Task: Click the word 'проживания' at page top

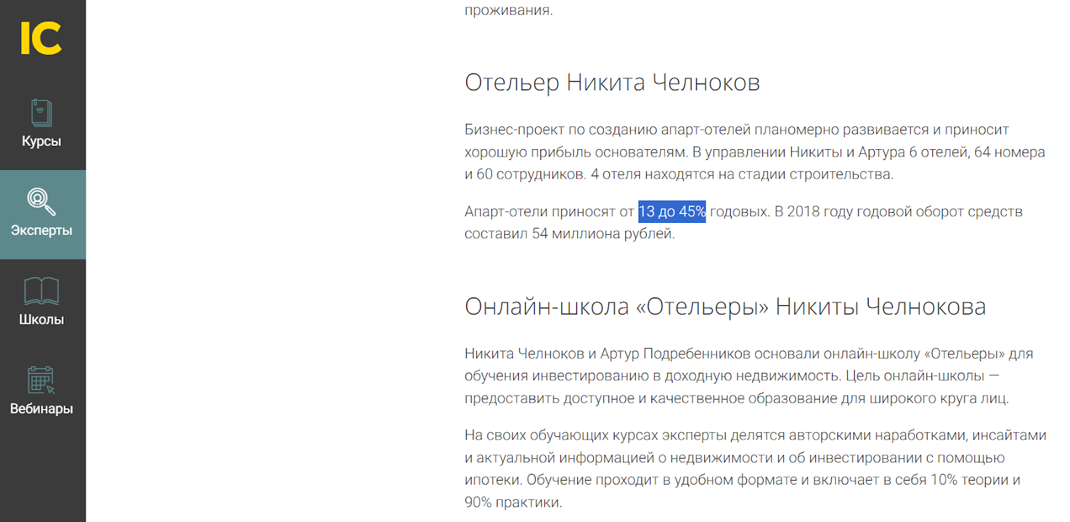Action: [x=508, y=10]
